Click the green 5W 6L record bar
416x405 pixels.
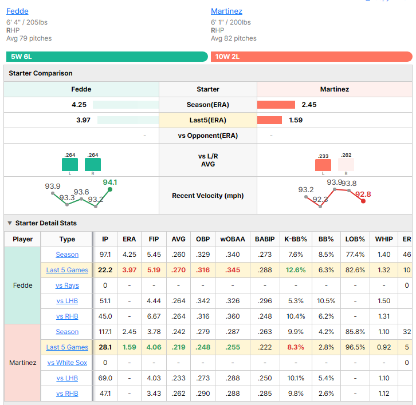(107, 57)
